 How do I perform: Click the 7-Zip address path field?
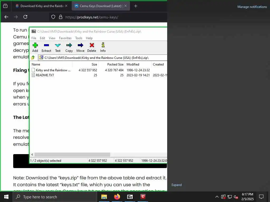point(103,58)
